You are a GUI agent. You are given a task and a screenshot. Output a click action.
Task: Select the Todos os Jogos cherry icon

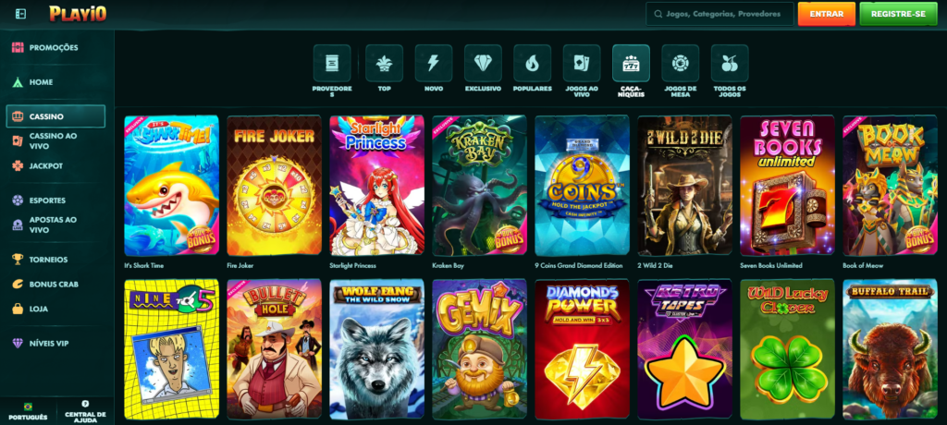click(730, 64)
